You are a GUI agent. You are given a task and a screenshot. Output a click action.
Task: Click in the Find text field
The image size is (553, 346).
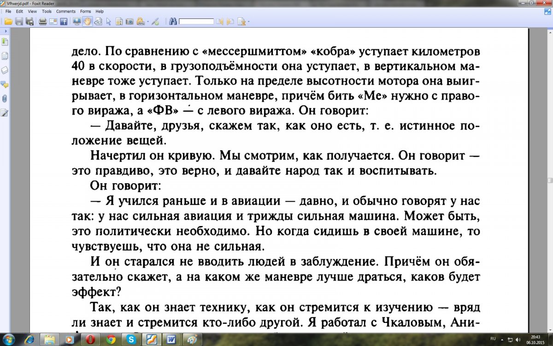[196, 21]
